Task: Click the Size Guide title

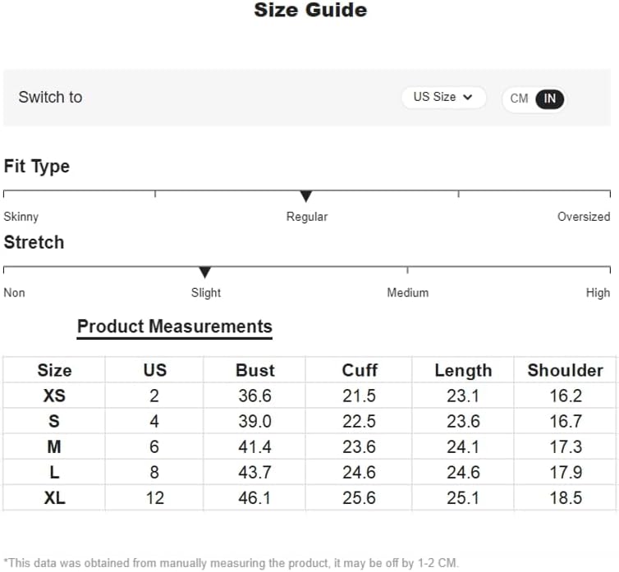Action: (310, 10)
